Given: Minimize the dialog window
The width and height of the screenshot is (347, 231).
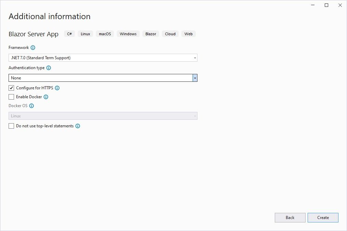Looking at the screenshot, I should [x=313, y=5].
